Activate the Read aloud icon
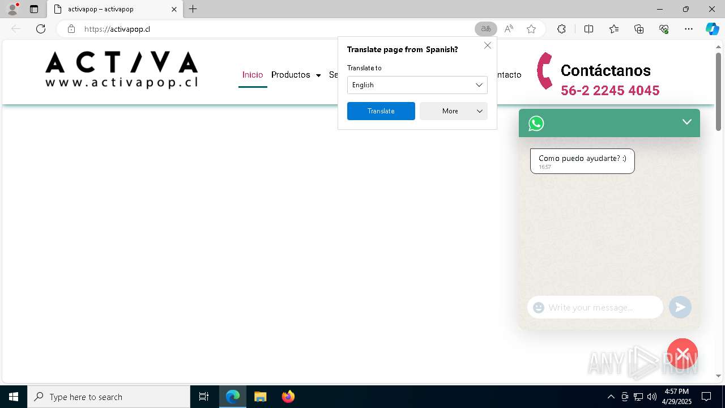 (x=509, y=29)
